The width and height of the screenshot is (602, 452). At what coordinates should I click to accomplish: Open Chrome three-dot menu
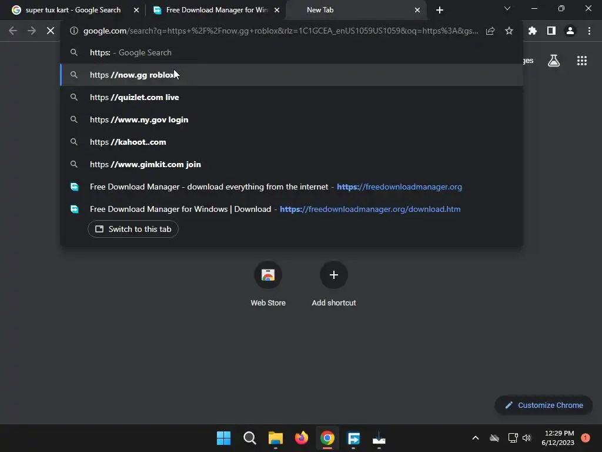click(589, 31)
